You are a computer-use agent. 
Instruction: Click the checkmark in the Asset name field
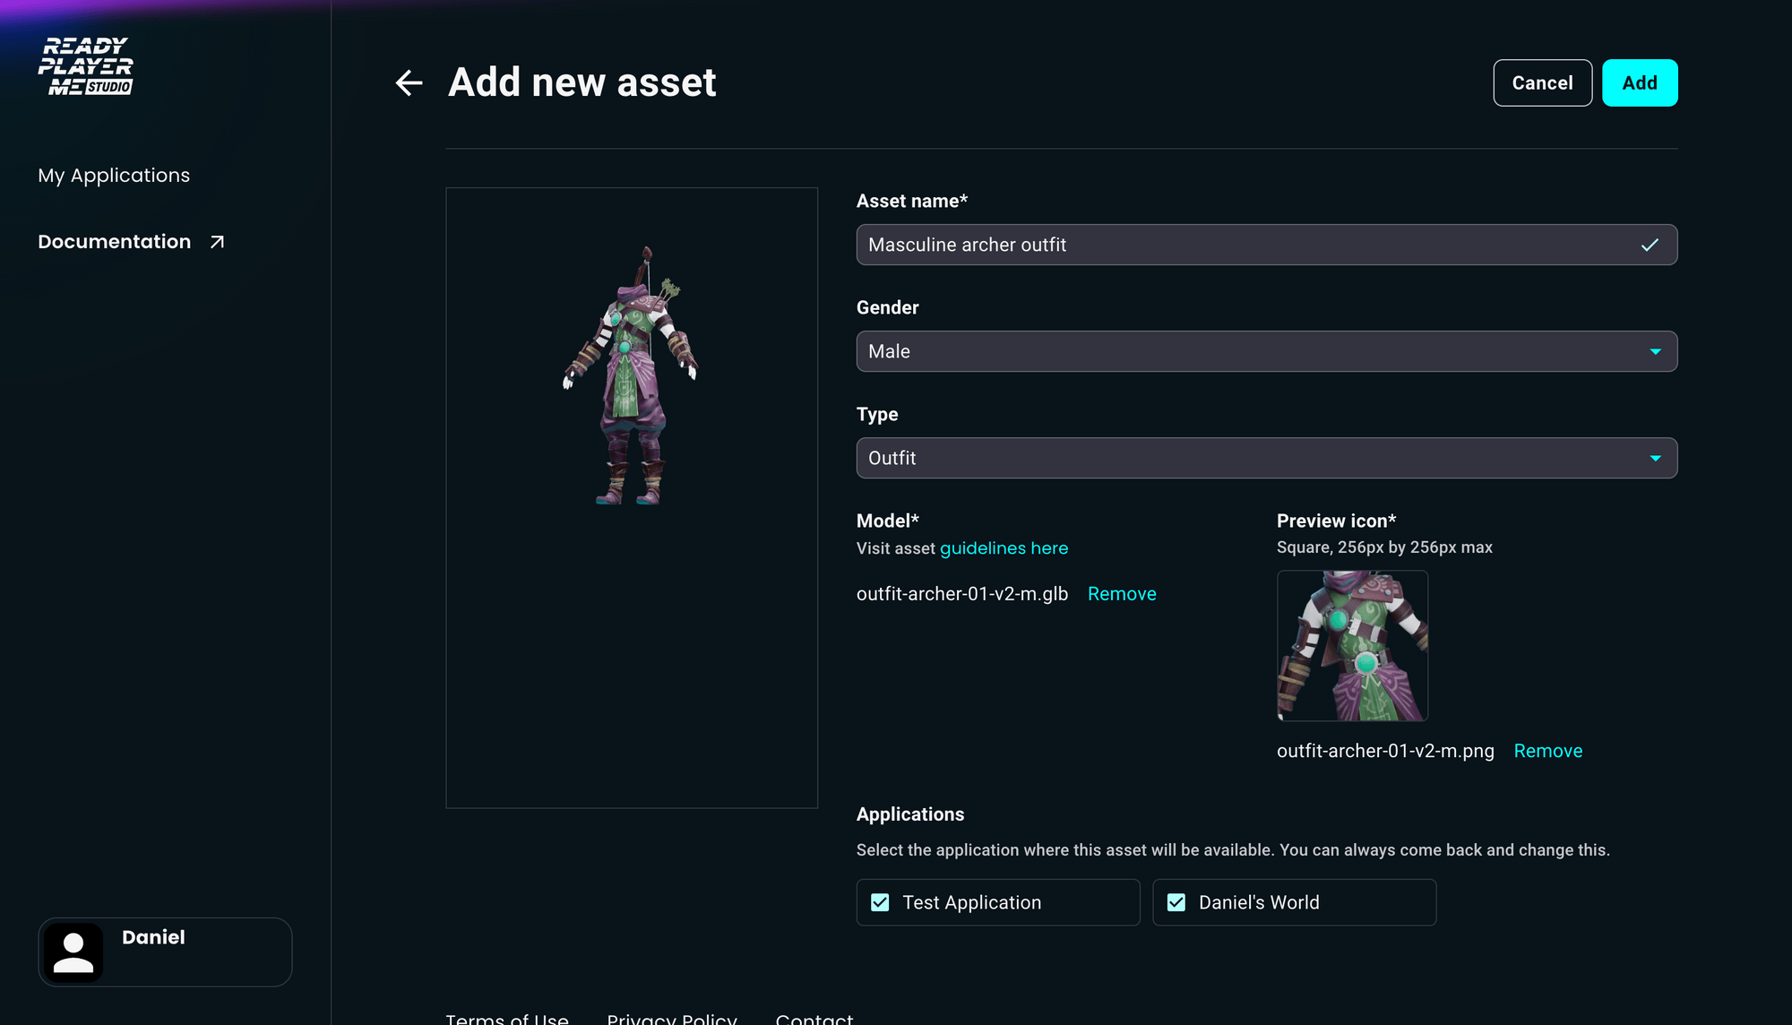pos(1649,244)
